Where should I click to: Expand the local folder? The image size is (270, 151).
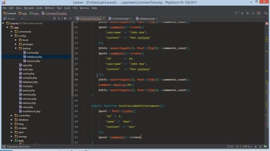point(16,40)
